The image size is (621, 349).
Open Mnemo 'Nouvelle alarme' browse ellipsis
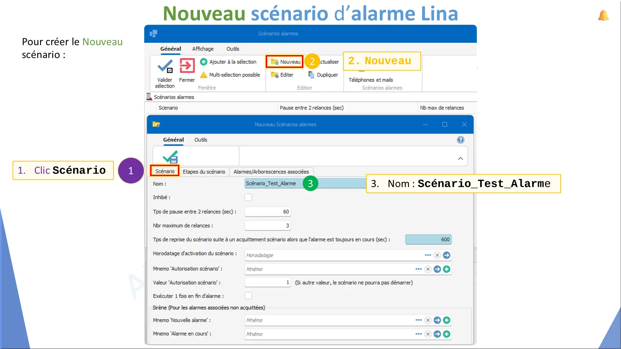pos(418,320)
